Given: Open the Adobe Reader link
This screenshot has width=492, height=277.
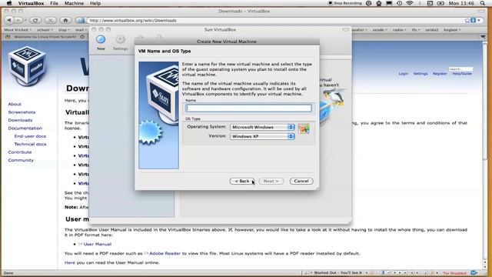Looking at the screenshot, I should (165, 253).
